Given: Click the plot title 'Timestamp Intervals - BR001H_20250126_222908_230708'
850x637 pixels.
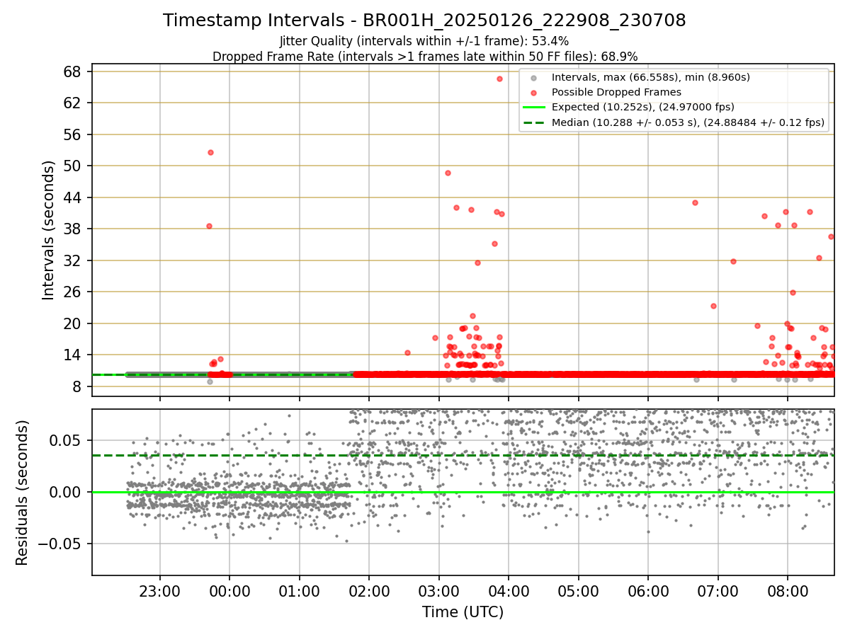Looking at the screenshot, I should 424,21.
